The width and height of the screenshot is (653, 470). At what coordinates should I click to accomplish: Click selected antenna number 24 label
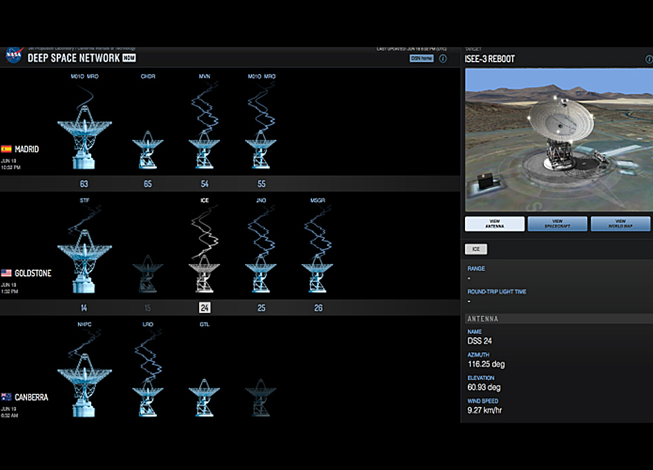point(205,308)
